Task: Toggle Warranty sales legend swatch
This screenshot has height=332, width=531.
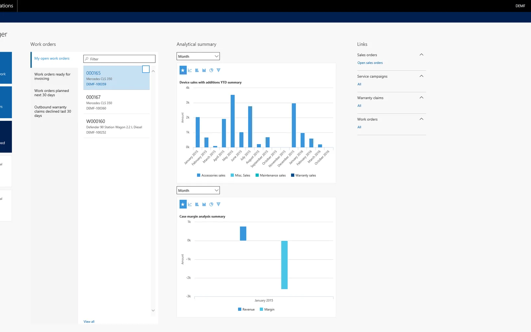Action: 293,175
